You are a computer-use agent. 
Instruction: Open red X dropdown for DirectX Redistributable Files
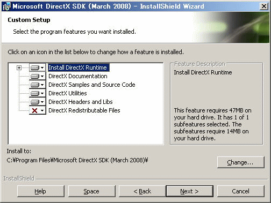38,110
